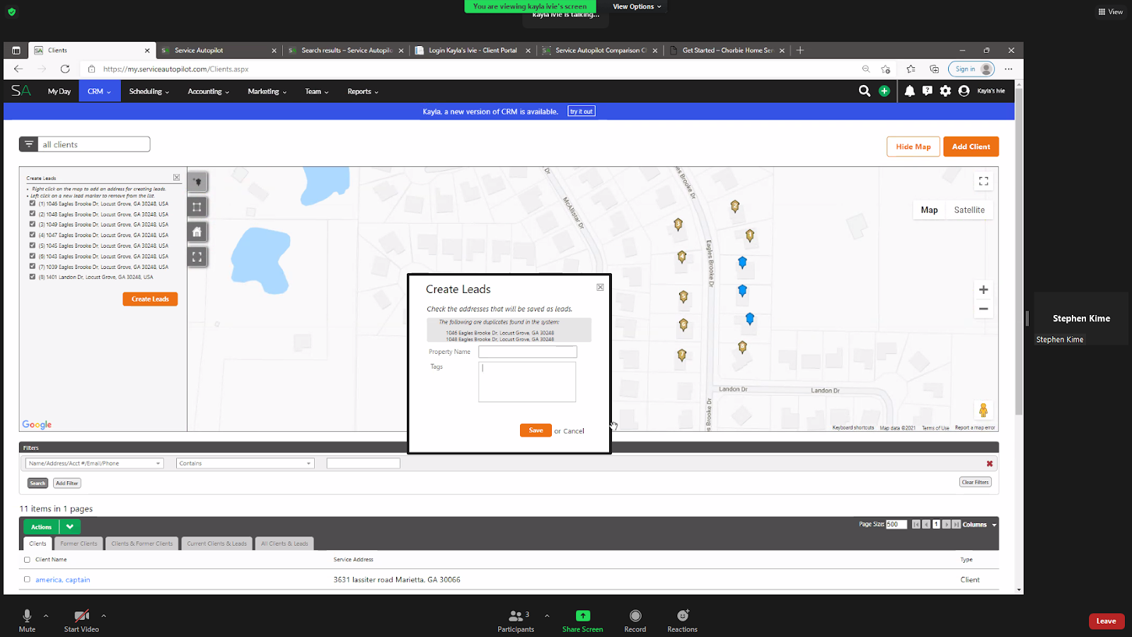
Task: Select the rectangle area selection map tool
Action: [197, 207]
